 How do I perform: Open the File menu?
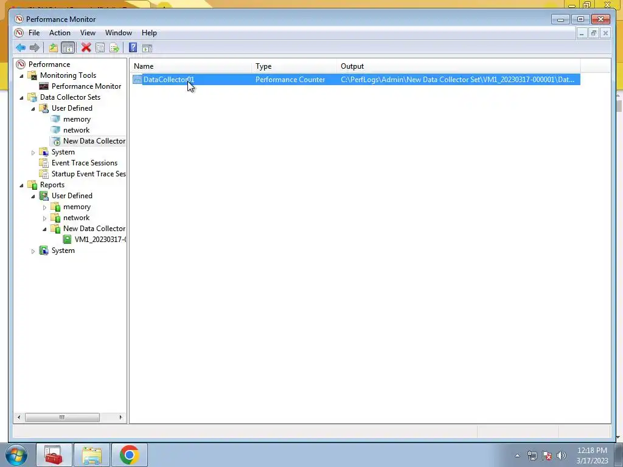click(34, 33)
